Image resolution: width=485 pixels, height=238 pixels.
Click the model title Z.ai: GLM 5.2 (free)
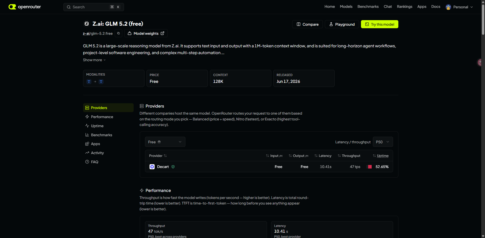(x=118, y=24)
